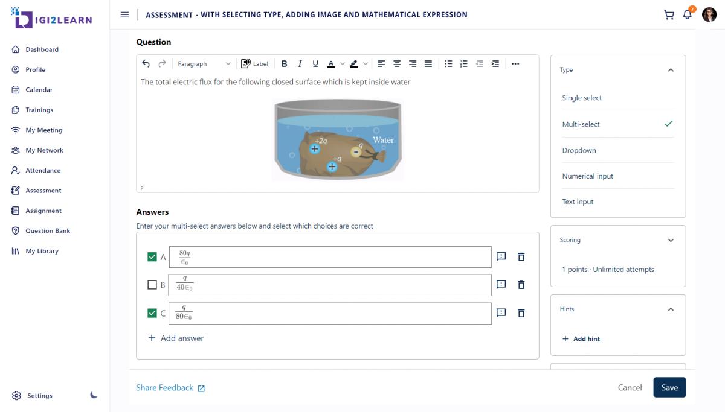The image size is (725, 412).
Task: Open user profile avatar
Action: [x=709, y=14]
